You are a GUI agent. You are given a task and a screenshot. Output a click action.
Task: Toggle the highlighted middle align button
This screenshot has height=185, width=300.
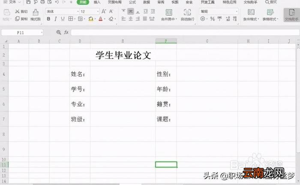click(x=131, y=11)
